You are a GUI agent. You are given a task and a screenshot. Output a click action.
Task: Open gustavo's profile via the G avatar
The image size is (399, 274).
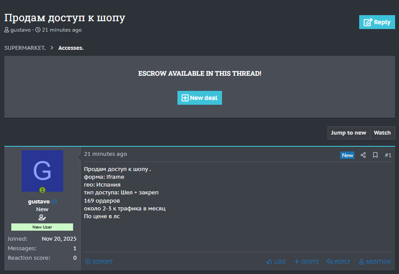42,171
